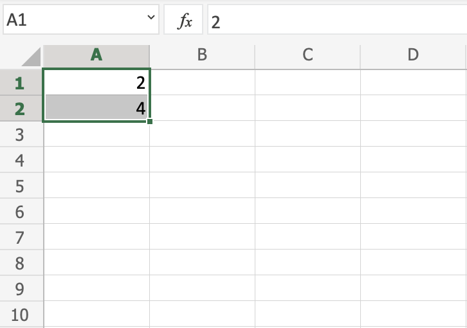Click cell A1 containing 2
The height and width of the screenshot is (328, 467).
tap(96, 82)
